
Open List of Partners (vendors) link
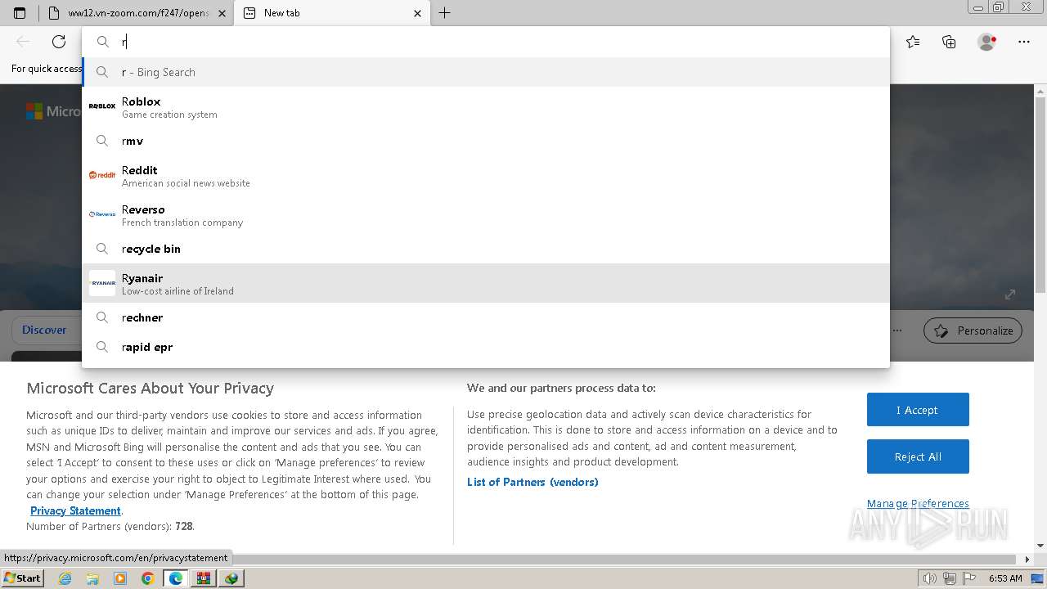(532, 483)
